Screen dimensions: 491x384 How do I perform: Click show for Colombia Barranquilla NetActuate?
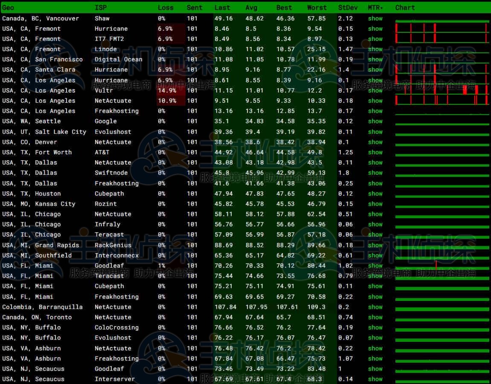[375, 307]
